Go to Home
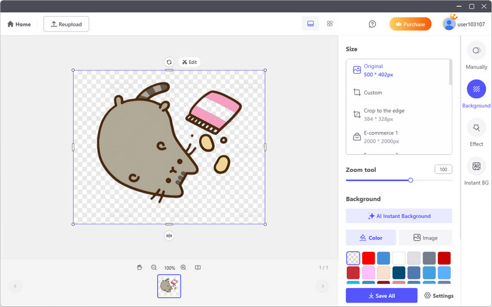 [x=19, y=24]
